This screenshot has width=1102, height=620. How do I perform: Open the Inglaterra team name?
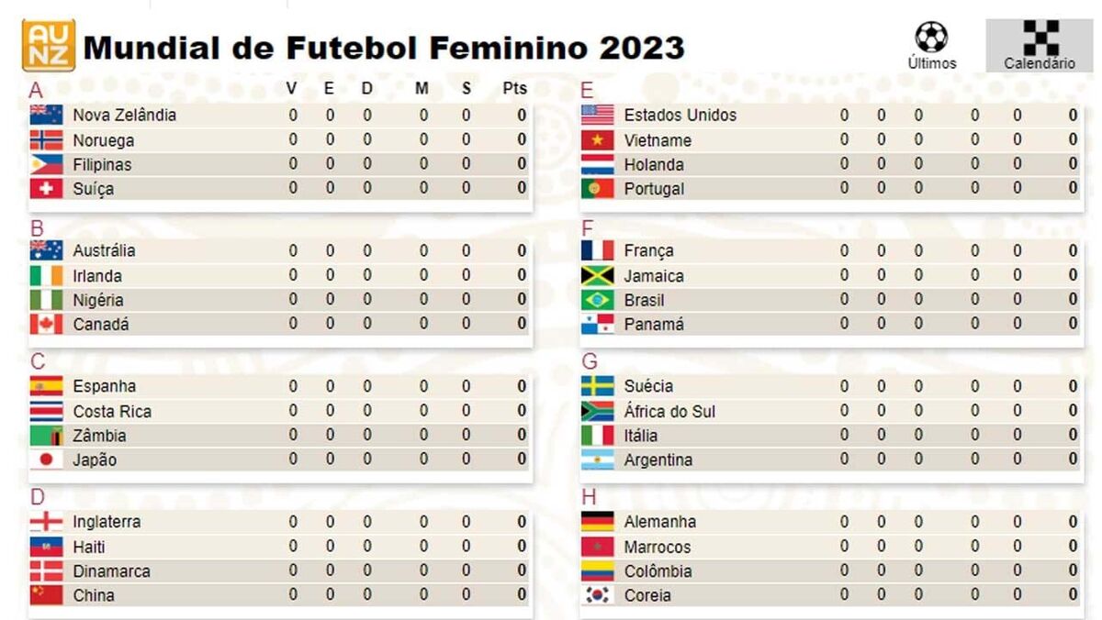107,522
